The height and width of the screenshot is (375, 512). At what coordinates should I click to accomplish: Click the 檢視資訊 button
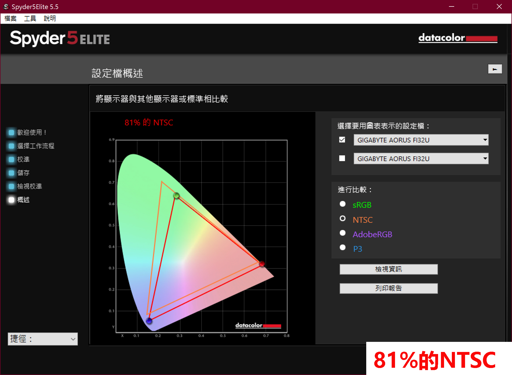(388, 269)
